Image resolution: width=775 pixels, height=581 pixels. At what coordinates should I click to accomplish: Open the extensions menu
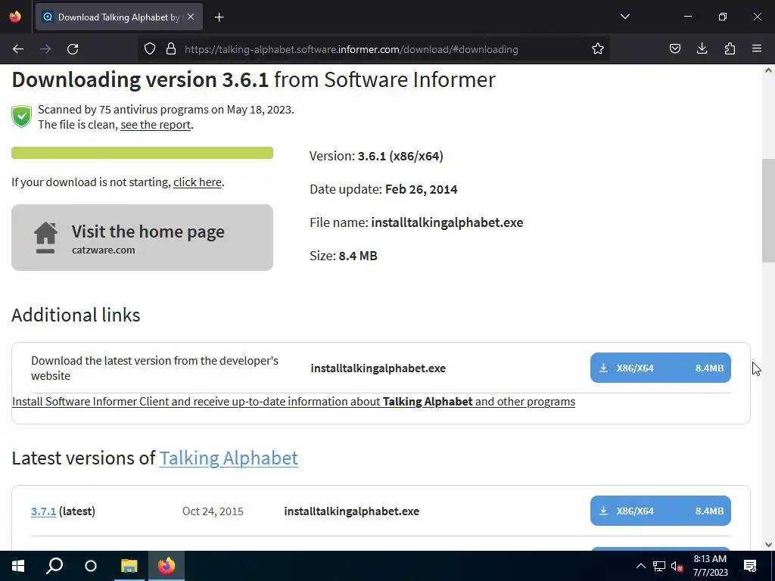(730, 49)
